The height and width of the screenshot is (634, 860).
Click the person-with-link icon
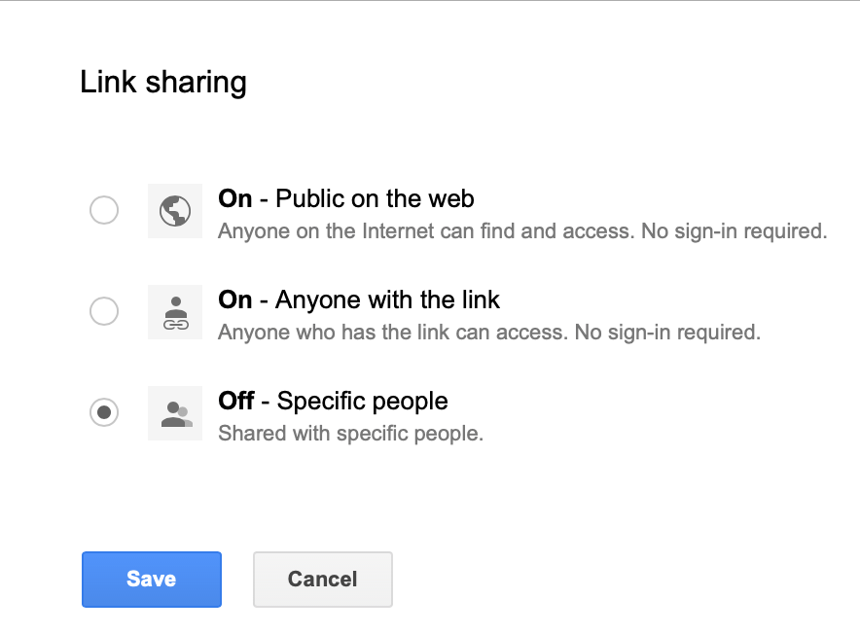(x=175, y=311)
